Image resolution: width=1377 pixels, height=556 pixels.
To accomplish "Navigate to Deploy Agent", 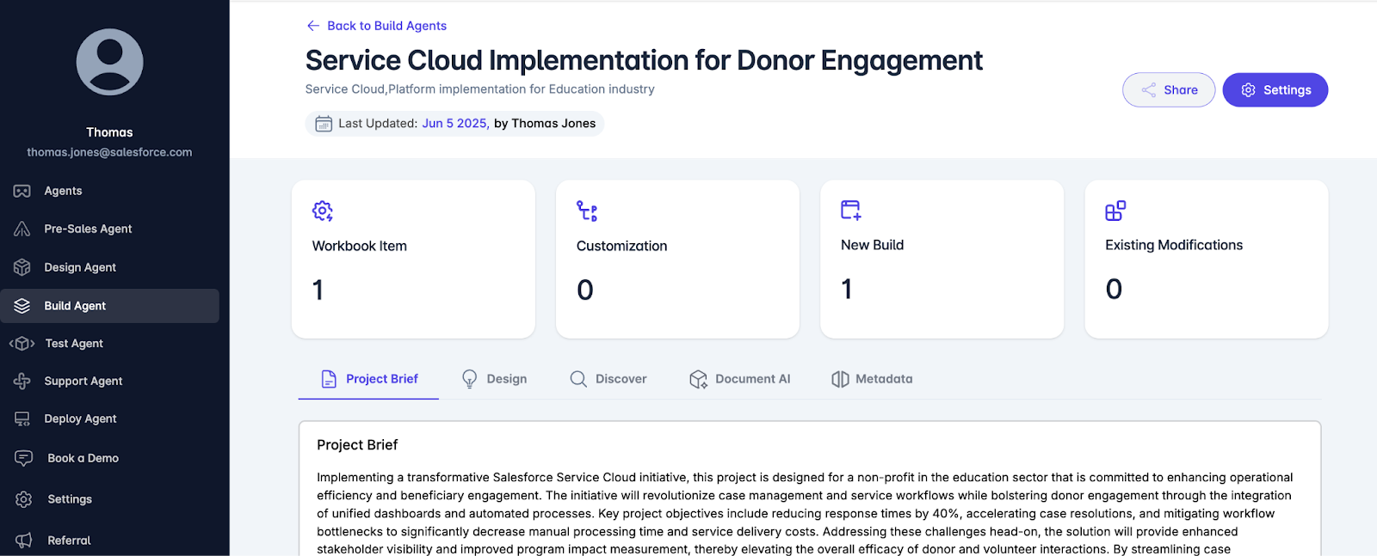I will click(109, 419).
